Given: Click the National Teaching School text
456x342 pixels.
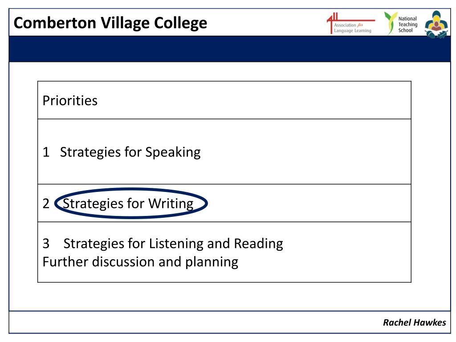Looking at the screenshot, I should point(408,24).
